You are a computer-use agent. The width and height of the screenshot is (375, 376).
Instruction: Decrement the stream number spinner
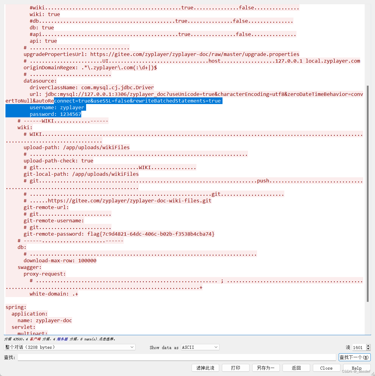coord(368,349)
